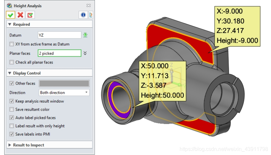Click the green Datum pick arrow icon
The image size is (271, 155).
(x=85, y=35)
